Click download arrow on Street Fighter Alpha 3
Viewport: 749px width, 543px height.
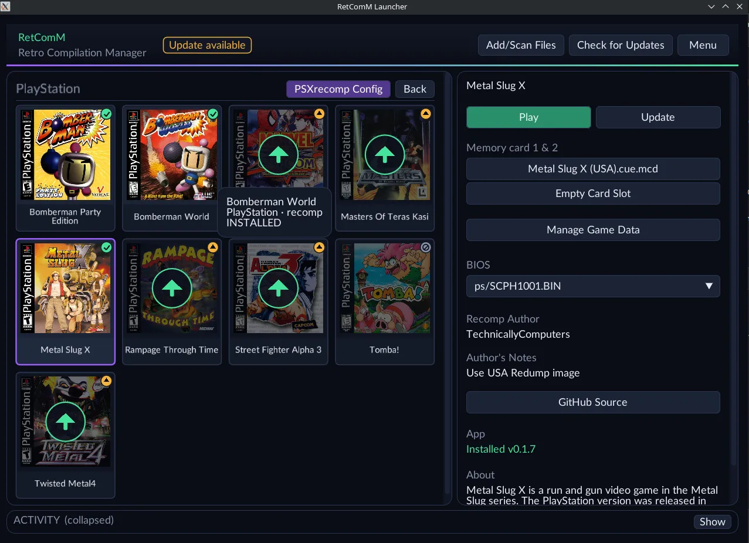coord(278,288)
